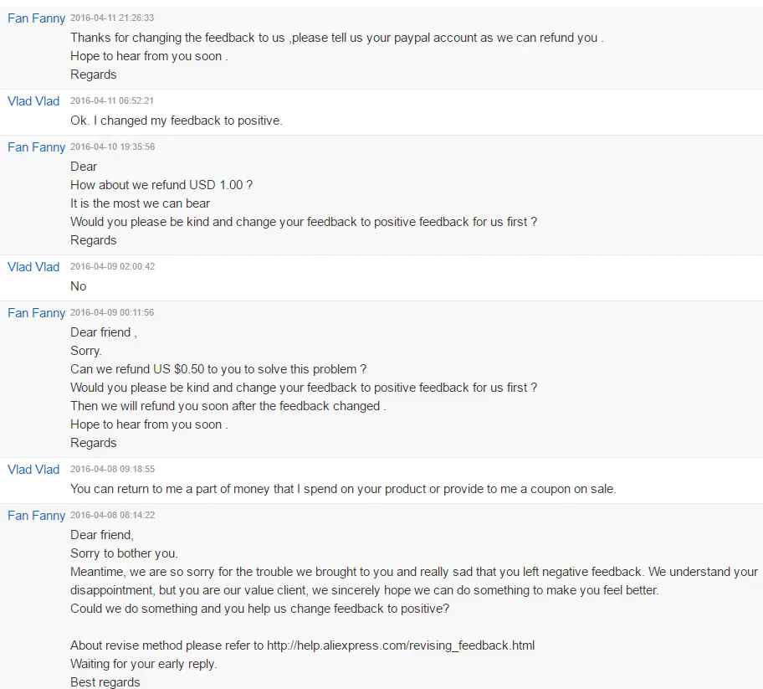Click timestamp 2016-04-09 02:00:42
Image resolution: width=763 pixels, height=689 pixels.
pos(112,267)
